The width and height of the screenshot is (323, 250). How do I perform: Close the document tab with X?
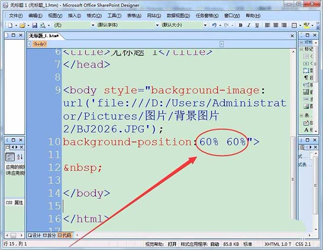[x=292, y=36]
